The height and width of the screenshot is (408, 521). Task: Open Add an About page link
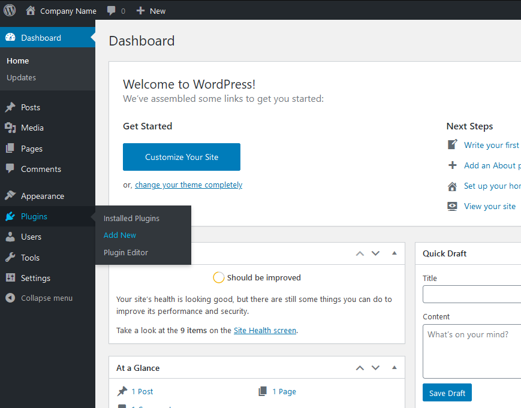point(492,165)
